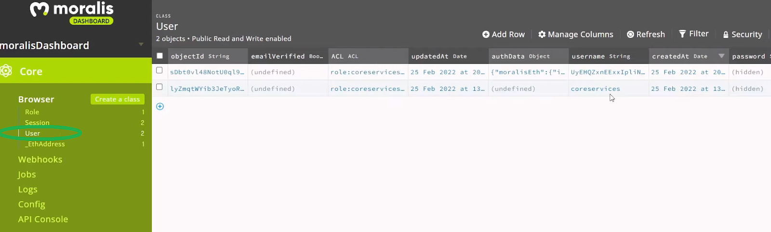Click the Security button label
Viewport: 771px width, 232px height.
click(x=747, y=35)
